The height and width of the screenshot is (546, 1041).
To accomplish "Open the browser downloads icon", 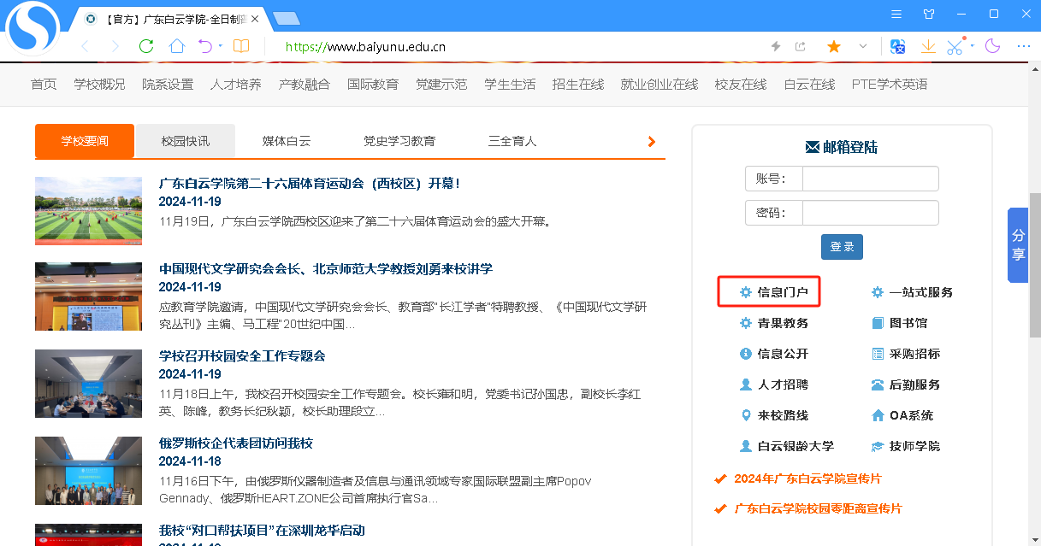I will coord(928,46).
